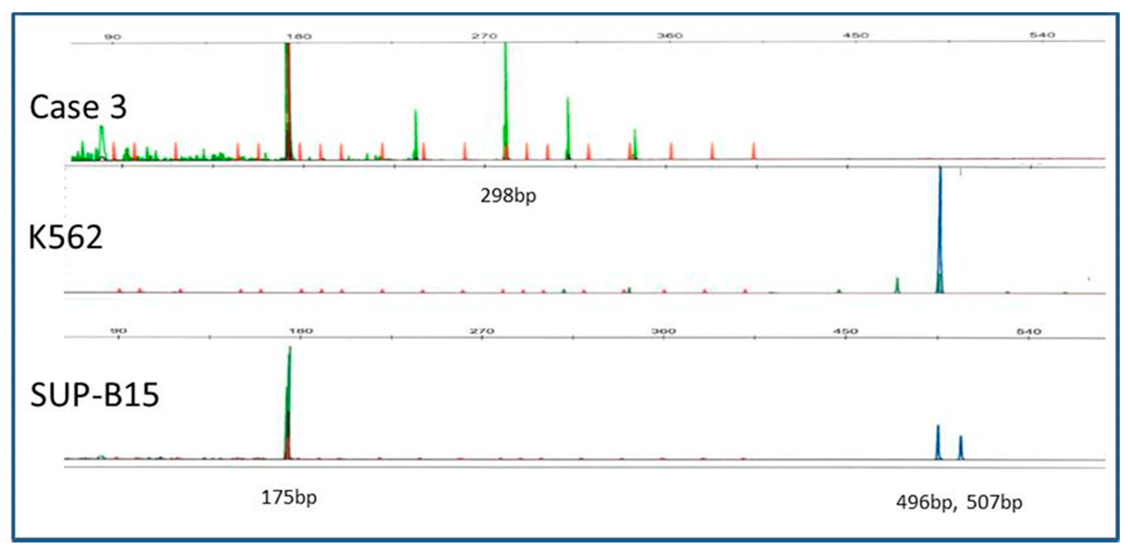Click the 90 tick on lower axis
Image resolution: width=1130 pixels, height=551 pixels.
pyautogui.click(x=119, y=331)
